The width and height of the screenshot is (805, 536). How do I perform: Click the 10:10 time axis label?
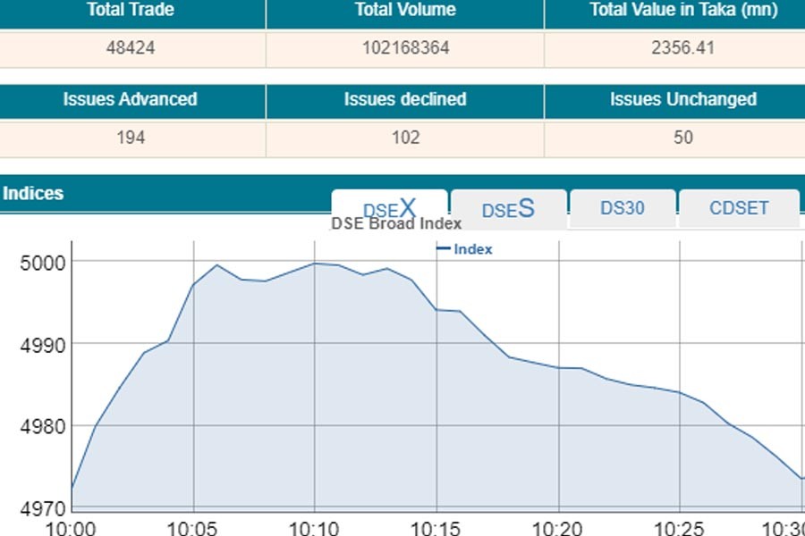(314, 528)
